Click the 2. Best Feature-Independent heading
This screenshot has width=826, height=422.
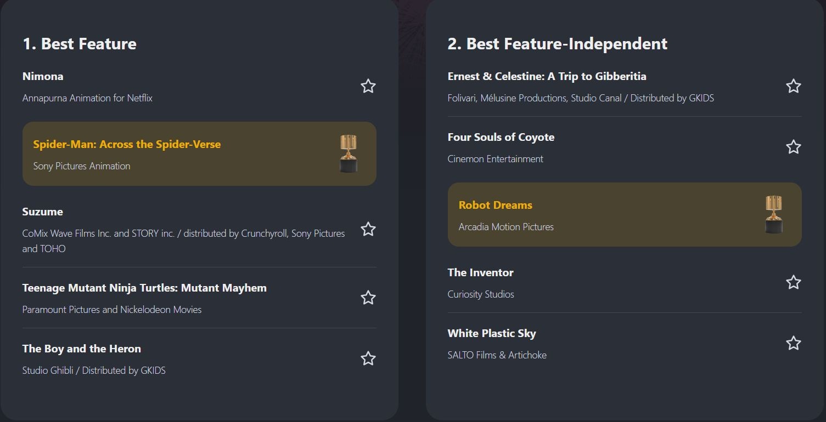click(557, 44)
